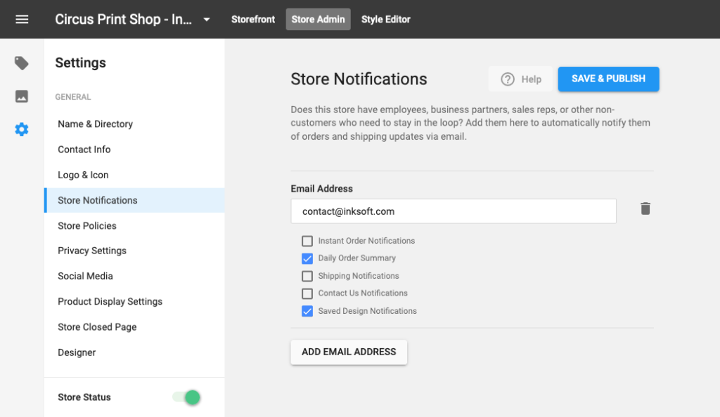The image size is (720, 417).
Task: Delete the contact@inksoft.com email entry
Action: coord(645,209)
